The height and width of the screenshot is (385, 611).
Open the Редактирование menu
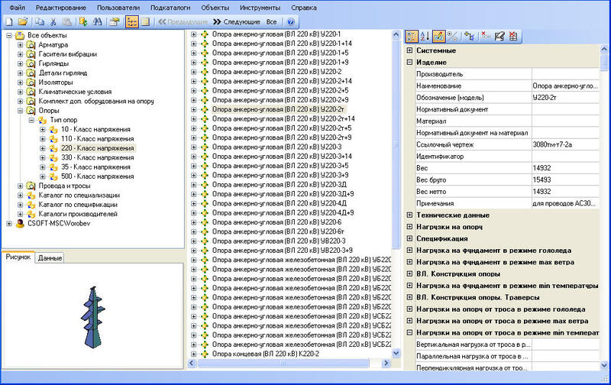tap(61, 8)
